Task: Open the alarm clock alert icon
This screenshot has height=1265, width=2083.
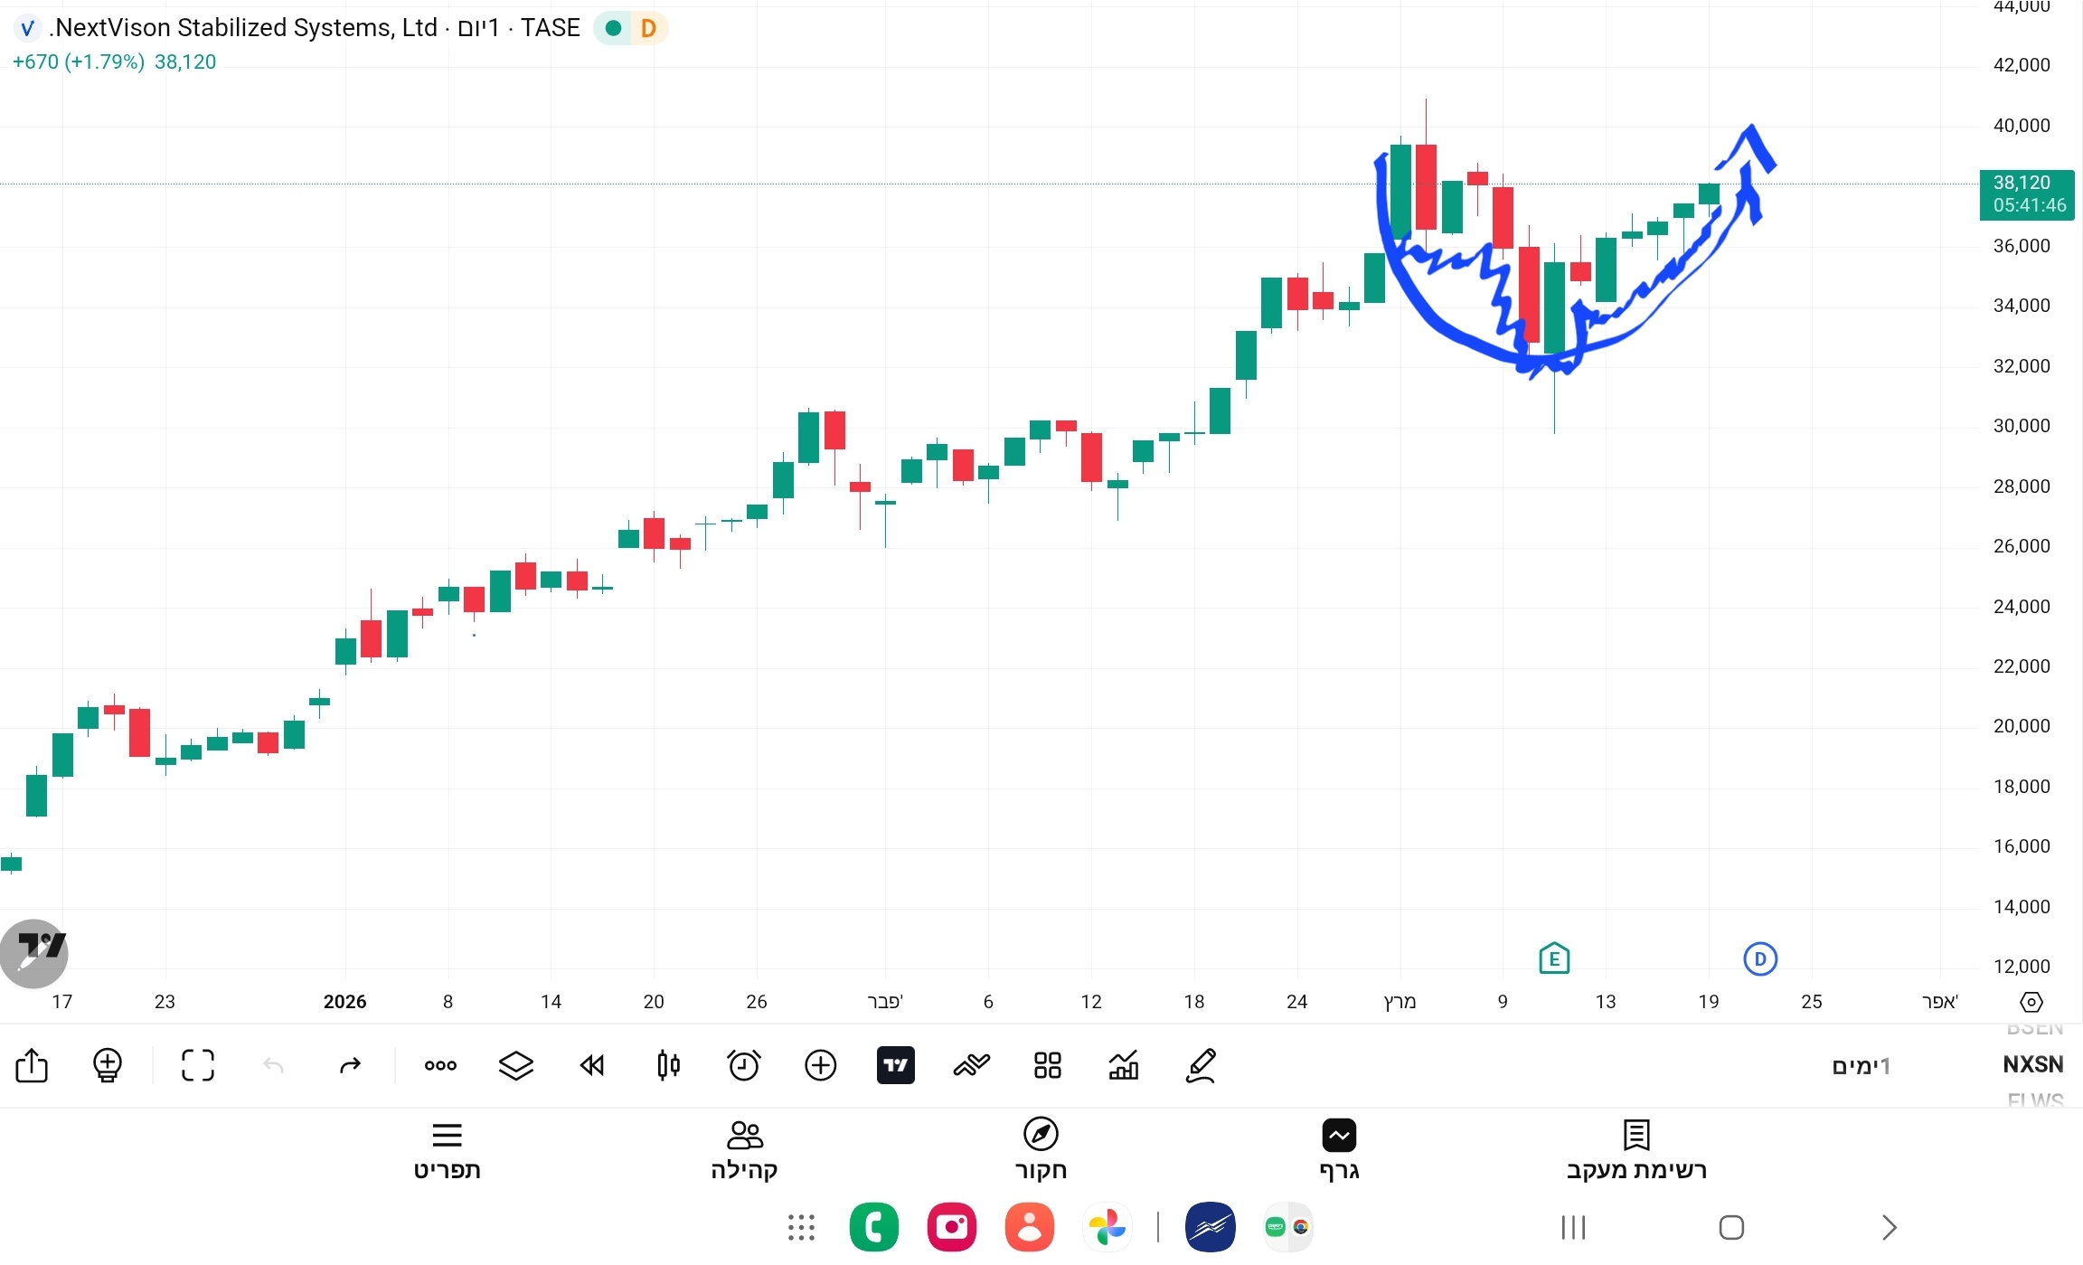Action: point(744,1065)
